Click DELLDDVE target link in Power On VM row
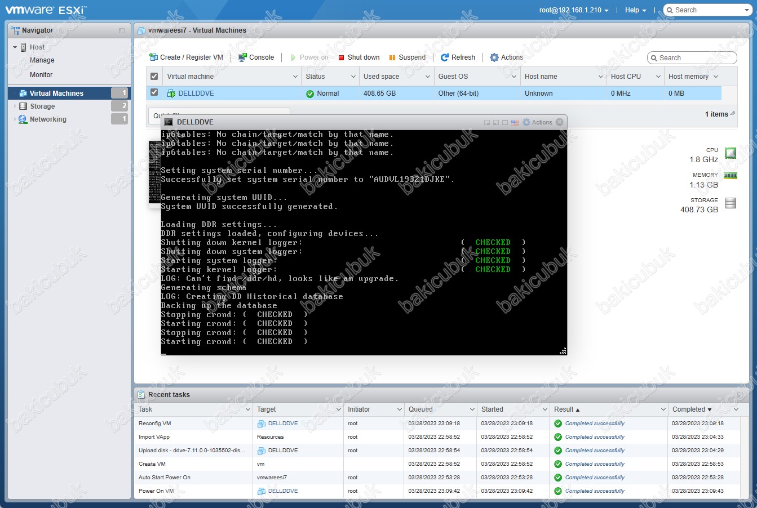 (x=283, y=491)
